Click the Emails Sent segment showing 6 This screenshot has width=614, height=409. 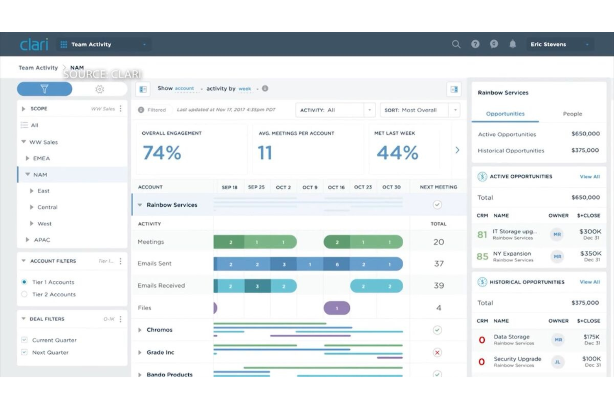click(x=337, y=264)
